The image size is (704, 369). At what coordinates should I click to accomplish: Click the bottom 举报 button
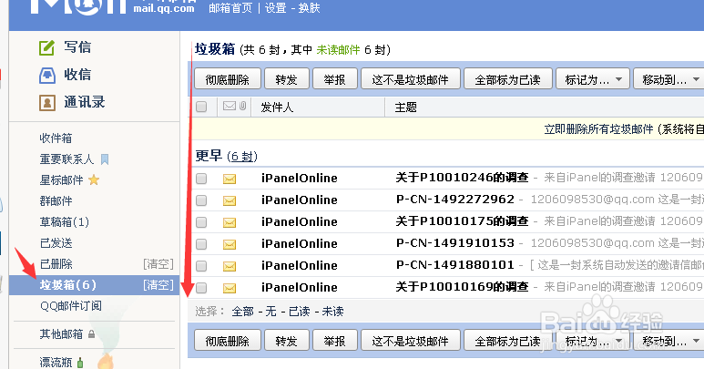click(x=335, y=341)
